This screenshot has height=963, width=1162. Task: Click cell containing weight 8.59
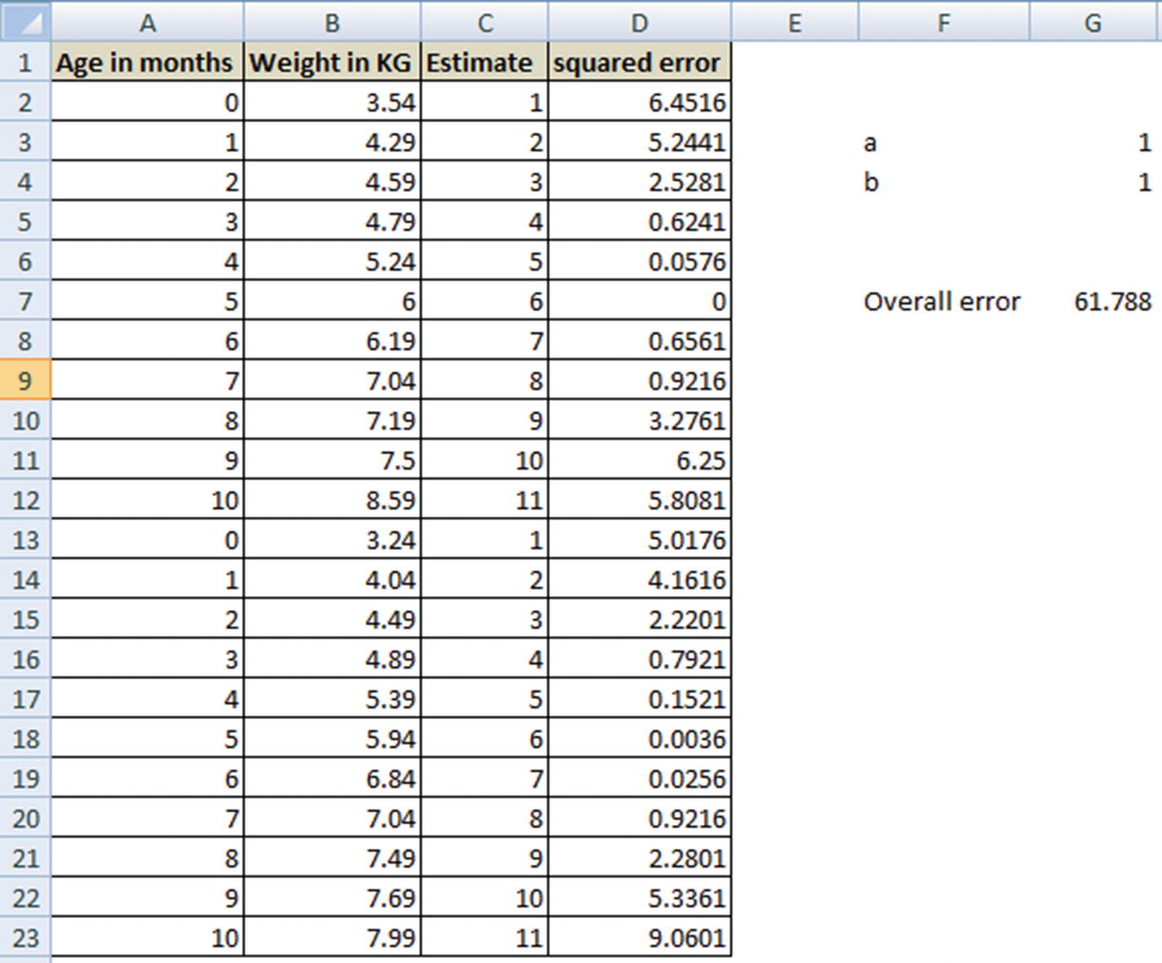click(332, 500)
